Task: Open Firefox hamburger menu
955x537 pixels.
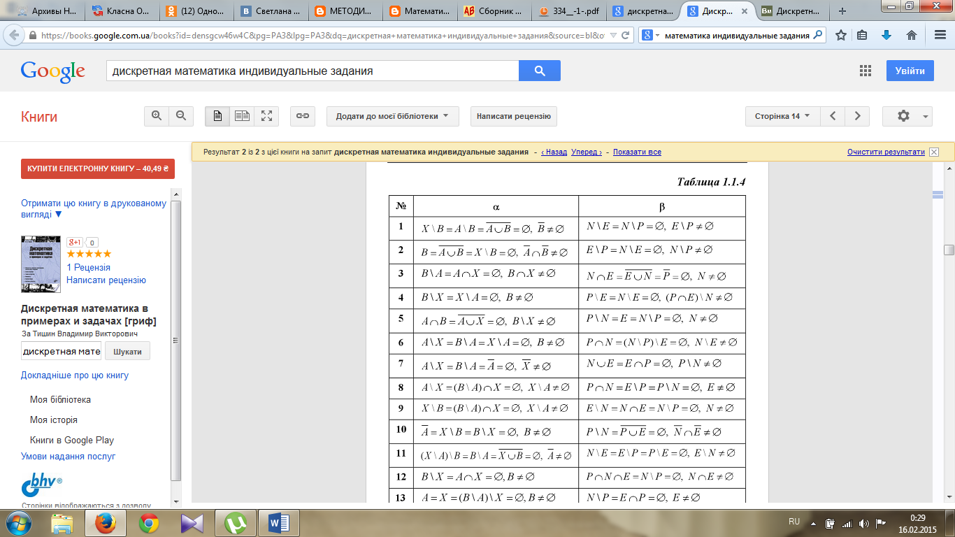Action: coord(940,35)
